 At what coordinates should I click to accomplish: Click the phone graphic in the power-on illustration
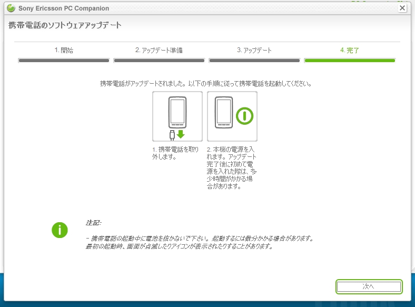pos(224,112)
